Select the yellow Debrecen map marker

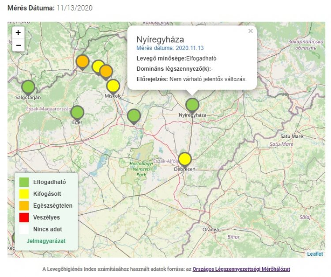(x=185, y=159)
